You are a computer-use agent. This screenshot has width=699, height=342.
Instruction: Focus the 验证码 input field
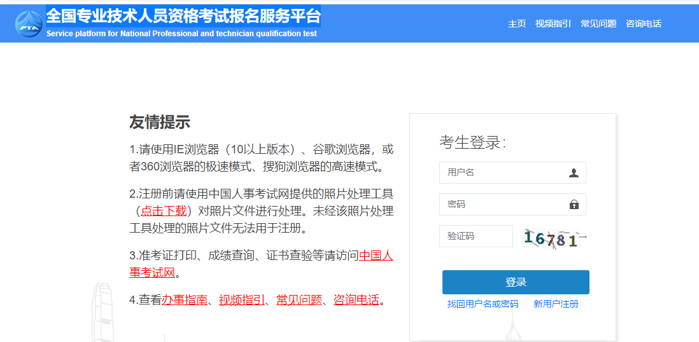pyautogui.click(x=476, y=236)
